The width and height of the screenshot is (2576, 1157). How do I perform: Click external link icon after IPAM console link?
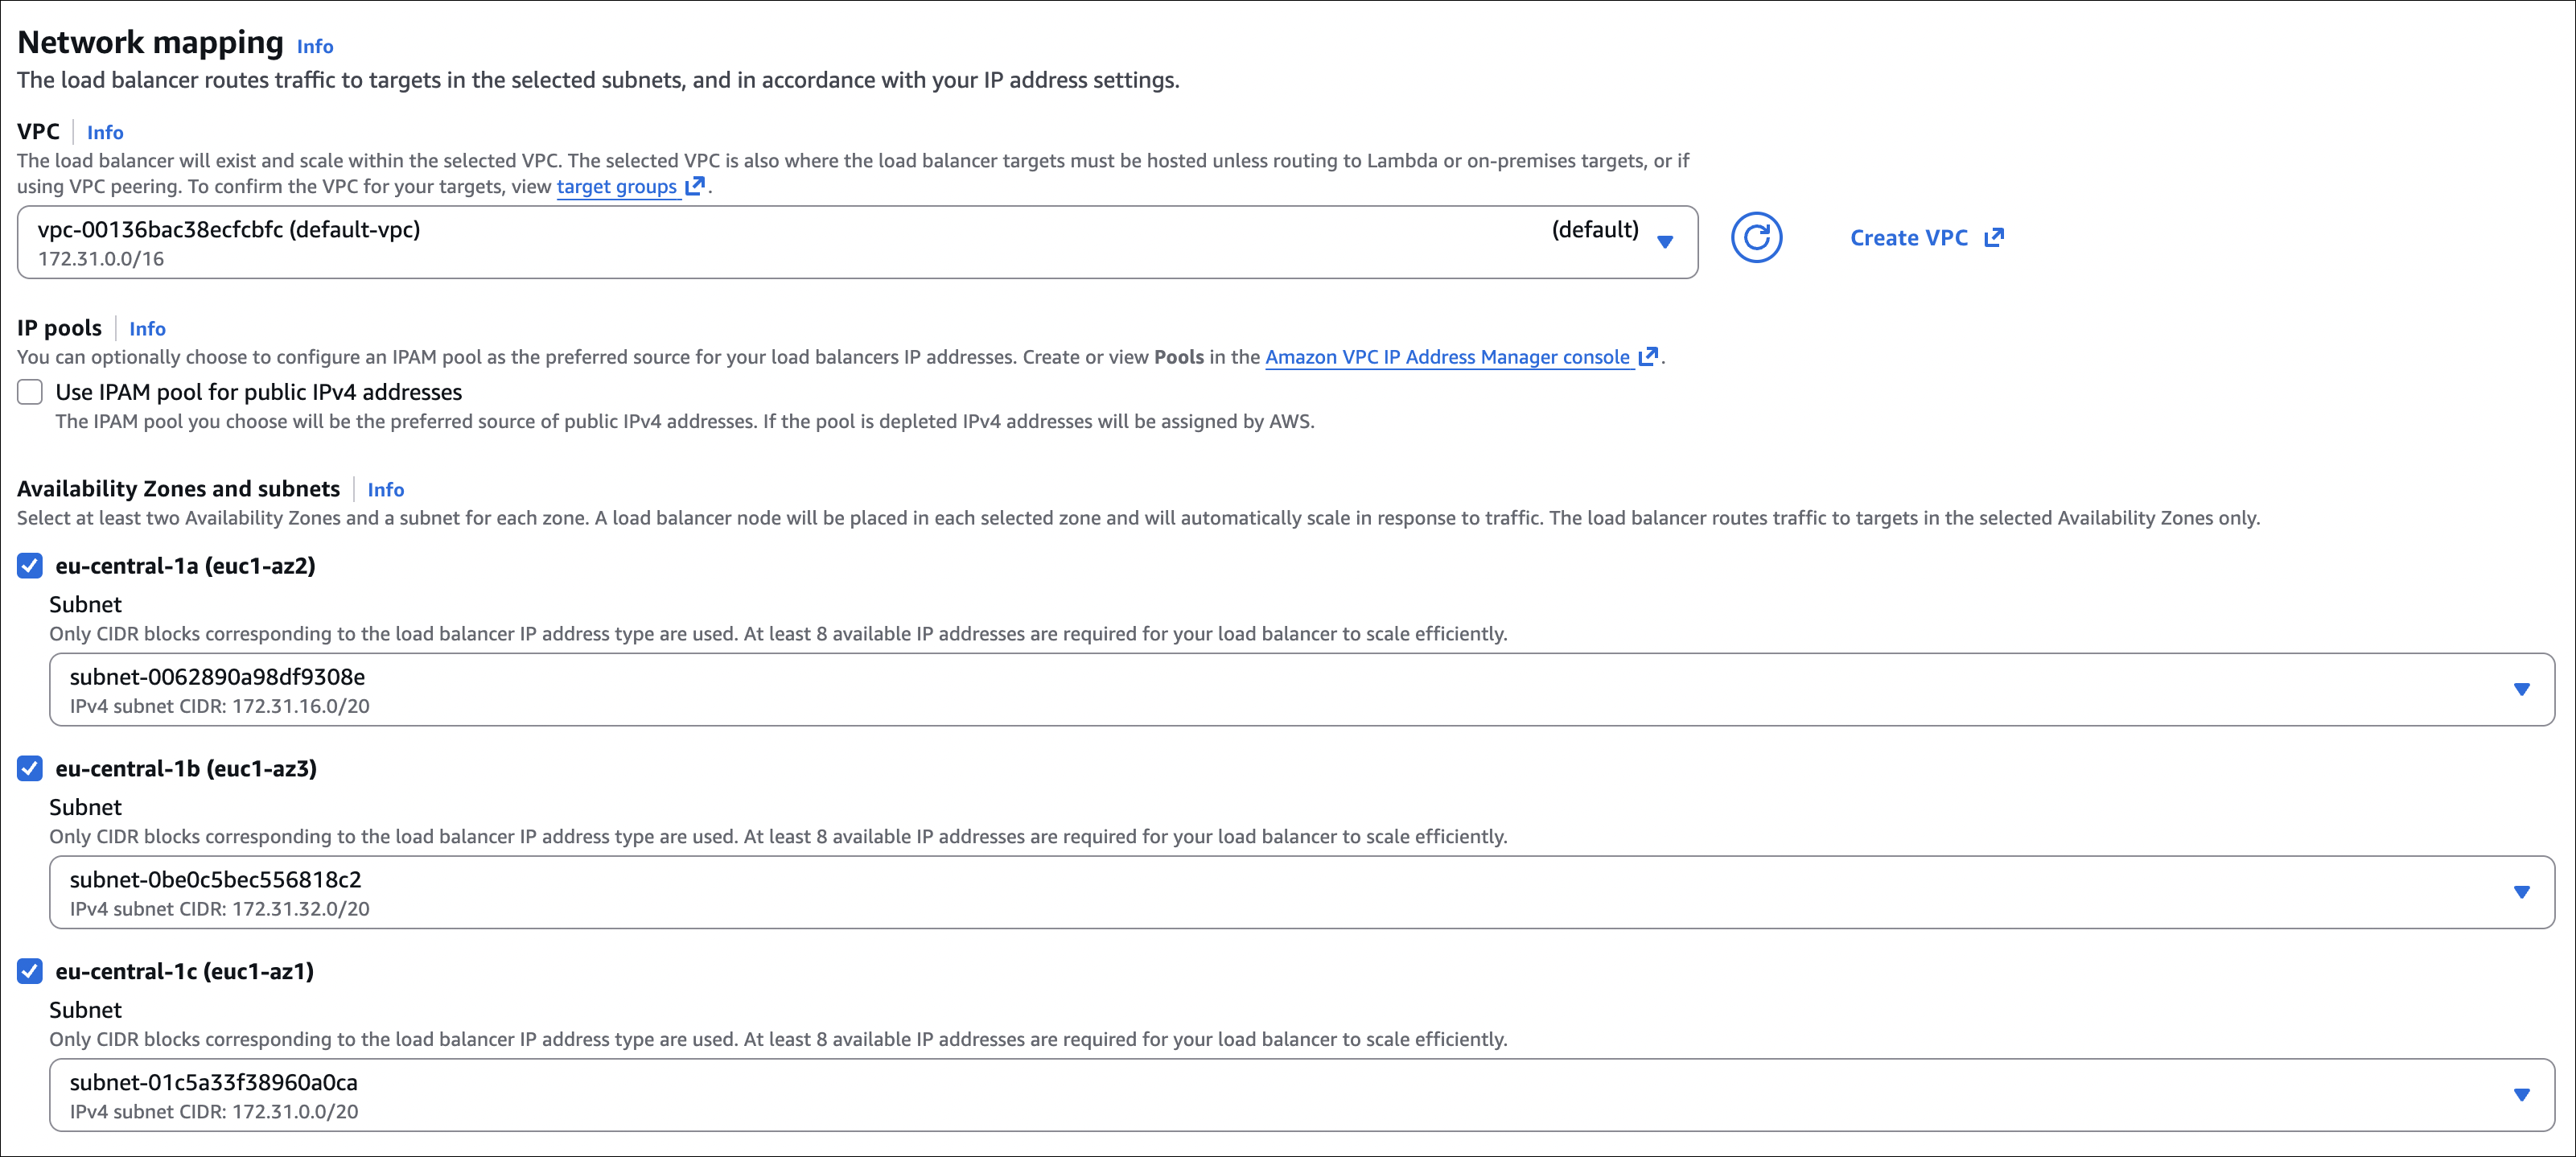tap(1648, 357)
